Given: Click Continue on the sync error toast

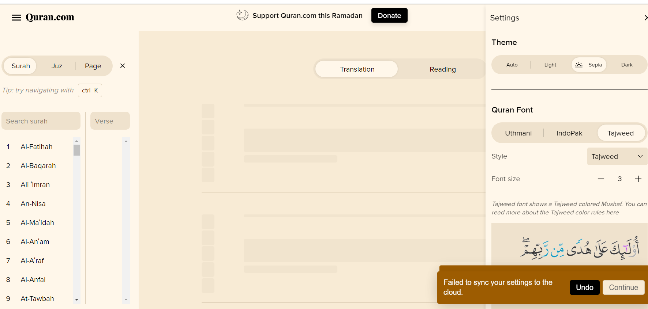Looking at the screenshot, I should point(623,287).
